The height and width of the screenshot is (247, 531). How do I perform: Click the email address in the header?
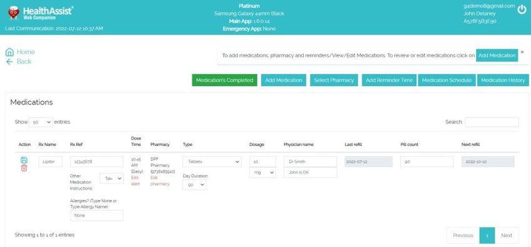(489, 6)
